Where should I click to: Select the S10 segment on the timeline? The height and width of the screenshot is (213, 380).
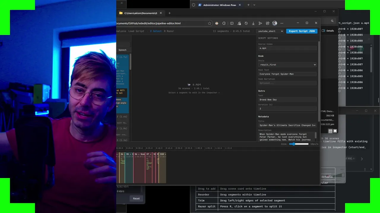(162, 168)
